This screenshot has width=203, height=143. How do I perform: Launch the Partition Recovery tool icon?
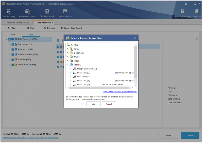28,11
